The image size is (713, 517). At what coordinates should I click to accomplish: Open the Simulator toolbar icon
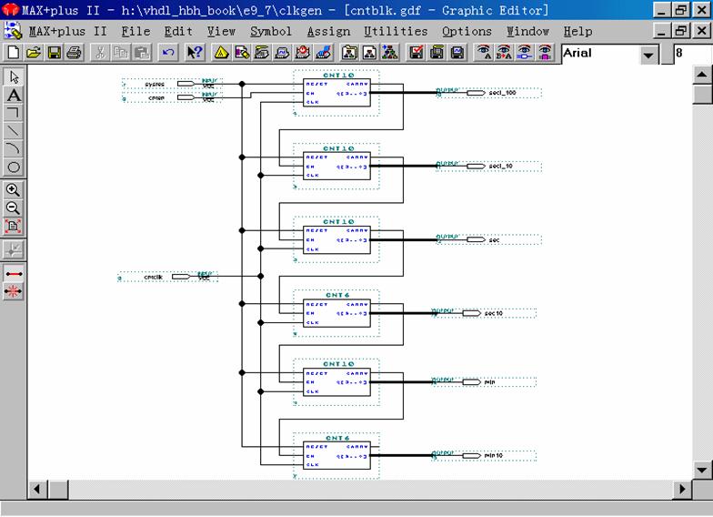pos(283,53)
